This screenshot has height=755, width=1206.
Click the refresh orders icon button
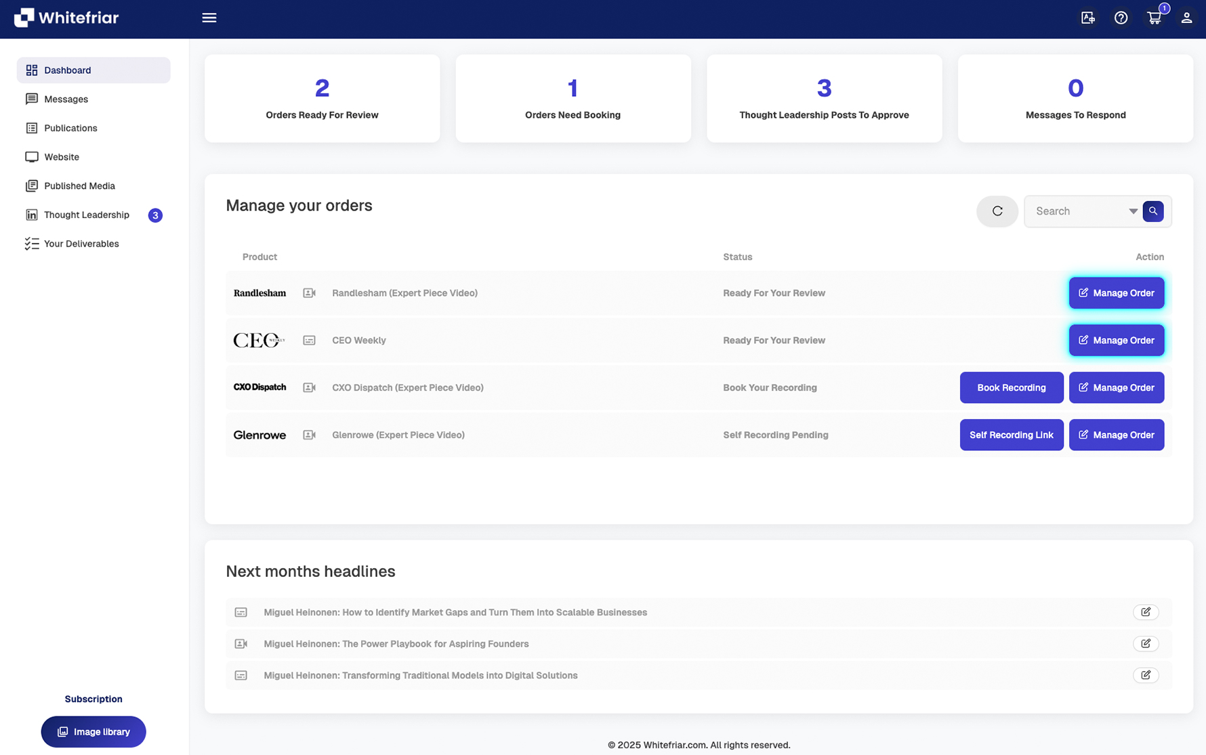click(997, 211)
